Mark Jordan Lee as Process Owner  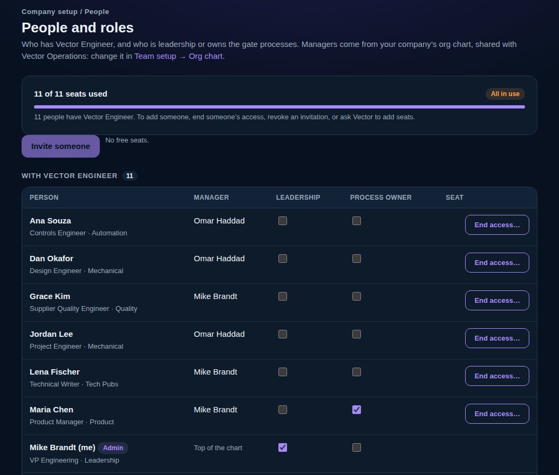(x=357, y=334)
